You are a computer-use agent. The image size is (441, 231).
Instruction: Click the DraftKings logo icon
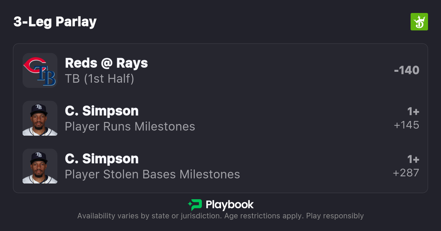point(419,22)
